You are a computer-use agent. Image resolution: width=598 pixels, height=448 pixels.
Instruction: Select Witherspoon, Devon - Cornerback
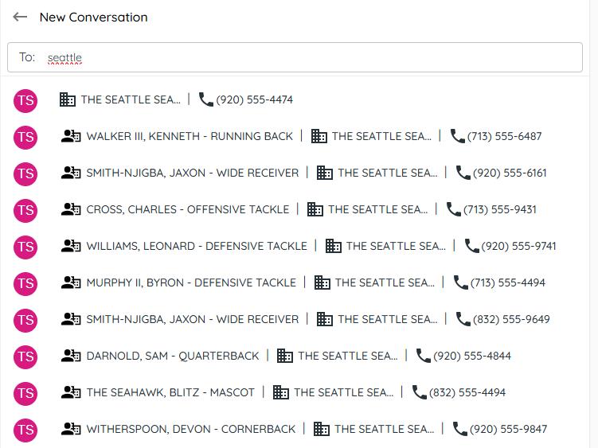190,429
